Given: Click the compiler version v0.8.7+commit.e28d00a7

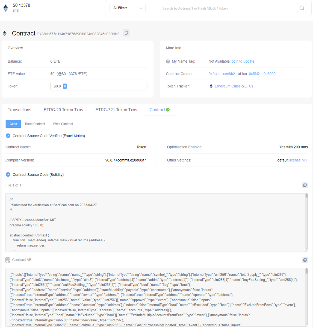Looking at the screenshot, I should tap(126, 160).
